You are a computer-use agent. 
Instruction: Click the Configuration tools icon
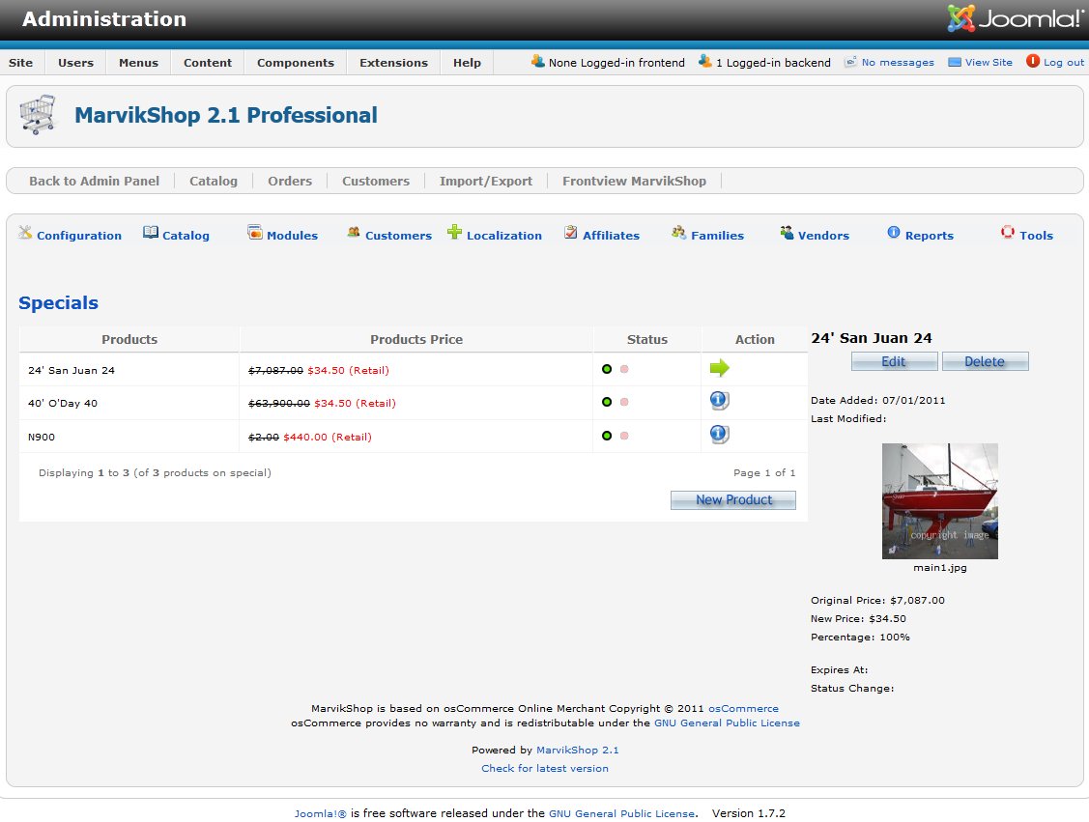(26, 233)
